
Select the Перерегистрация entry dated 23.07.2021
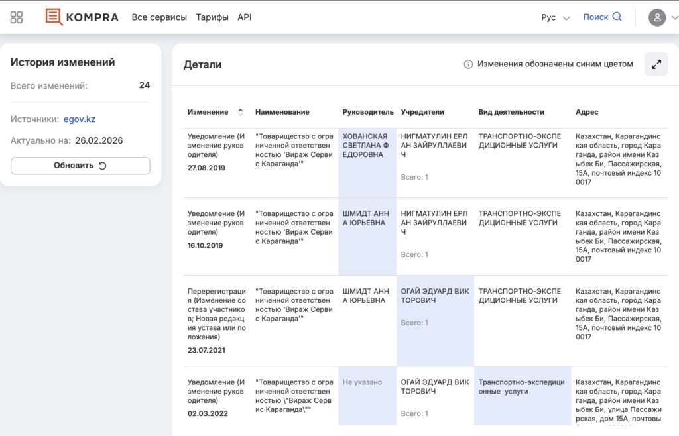[216, 320]
